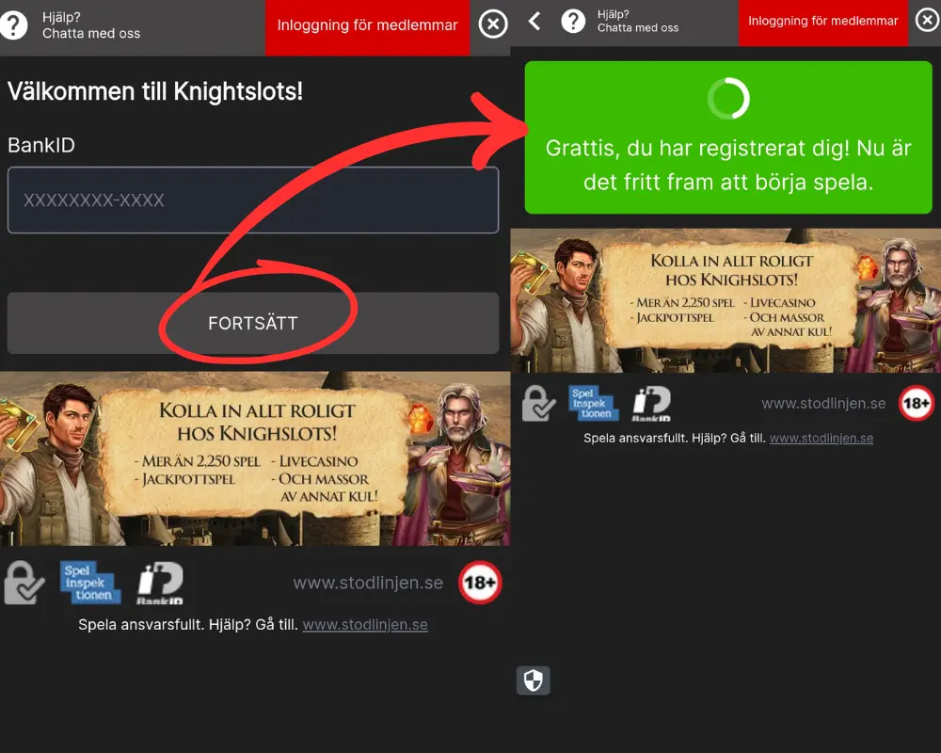Click grey www.stodlinjen.se text left panel
The height and width of the screenshot is (753, 941).
click(368, 583)
